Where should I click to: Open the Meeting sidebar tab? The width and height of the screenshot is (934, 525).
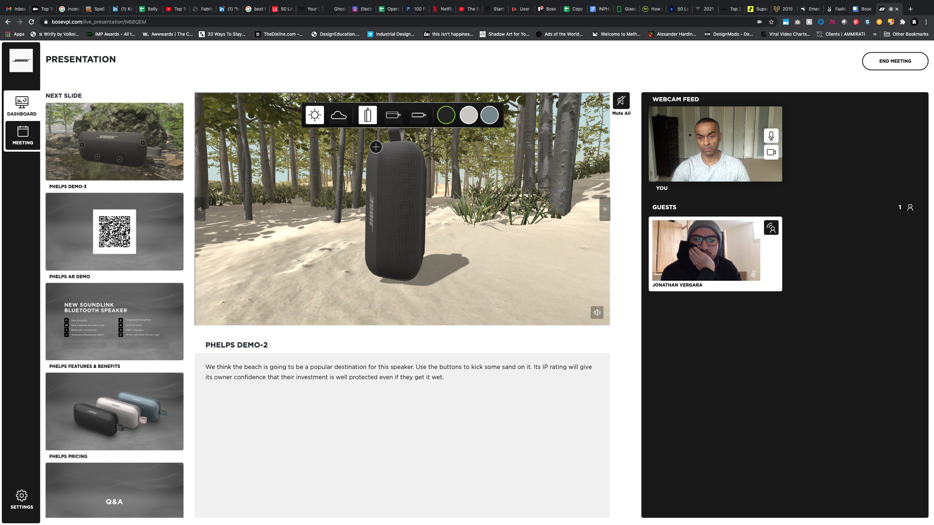point(22,135)
